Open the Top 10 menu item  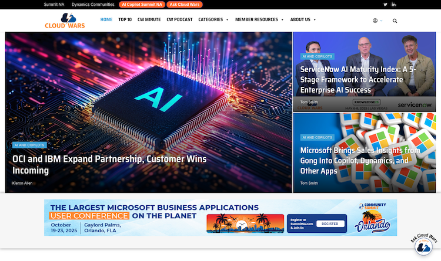point(125,19)
